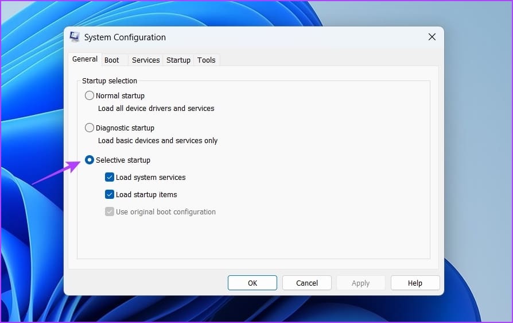Confirm with the OK button

click(252, 283)
